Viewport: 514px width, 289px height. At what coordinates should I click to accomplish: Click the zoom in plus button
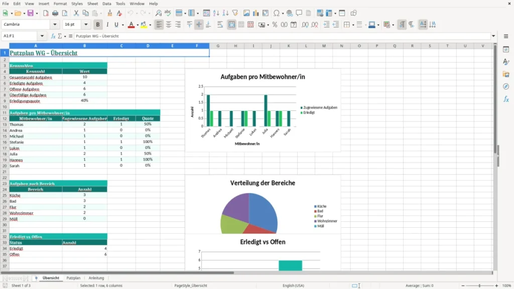pyautogui.click(x=496, y=285)
